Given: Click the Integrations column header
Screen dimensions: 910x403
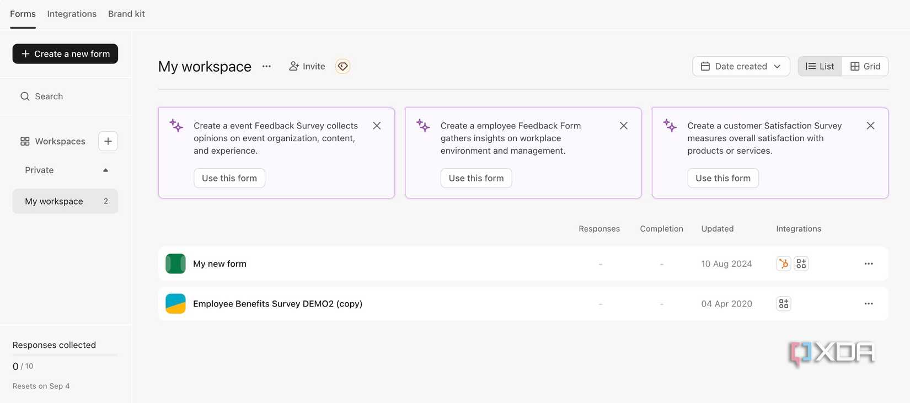Looking at the screenshot, I should click(x=799, y=229).
